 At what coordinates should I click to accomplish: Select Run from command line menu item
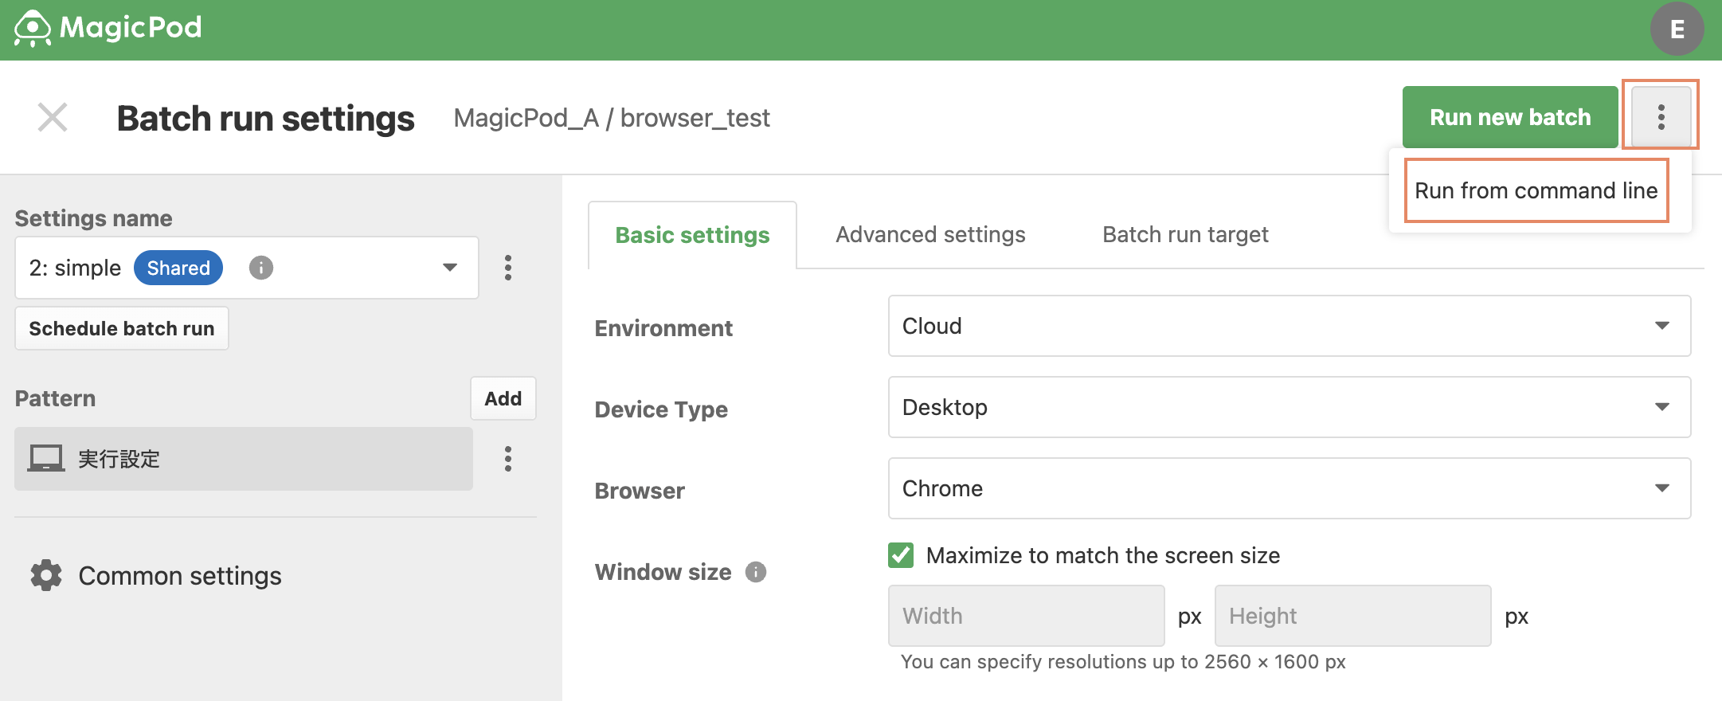[x=1536, y=190]
